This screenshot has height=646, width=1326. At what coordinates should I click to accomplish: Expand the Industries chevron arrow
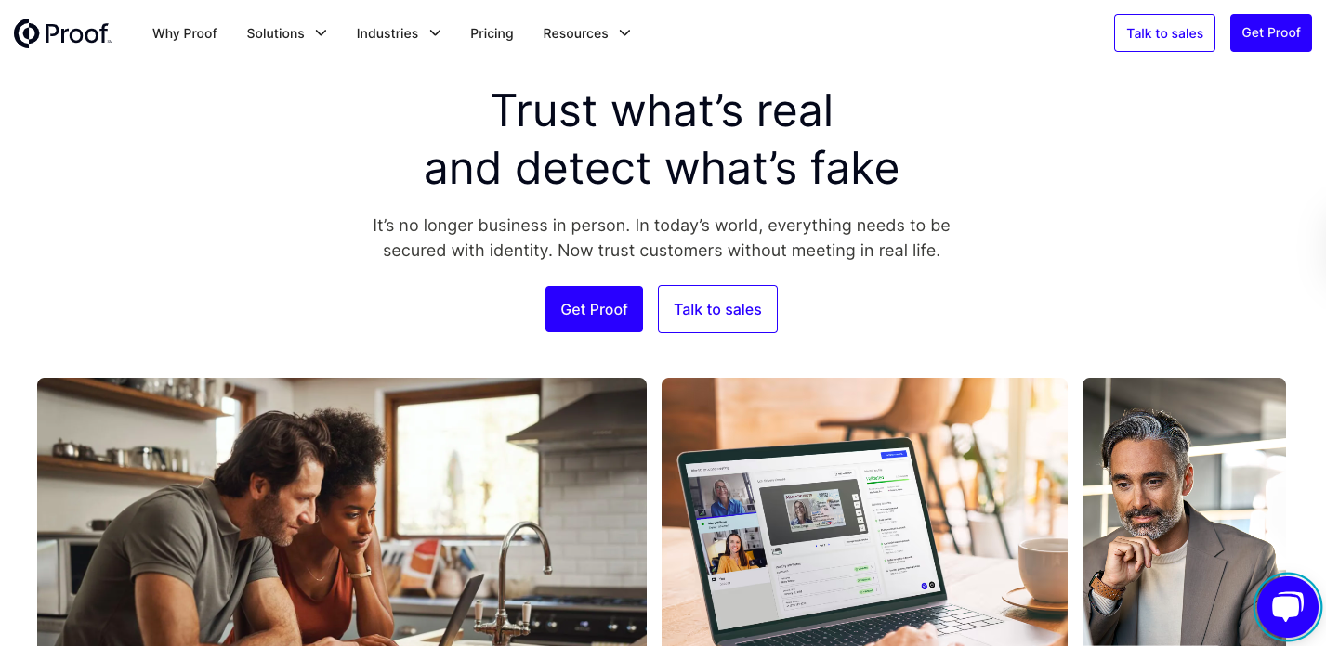tap(435, 33)
